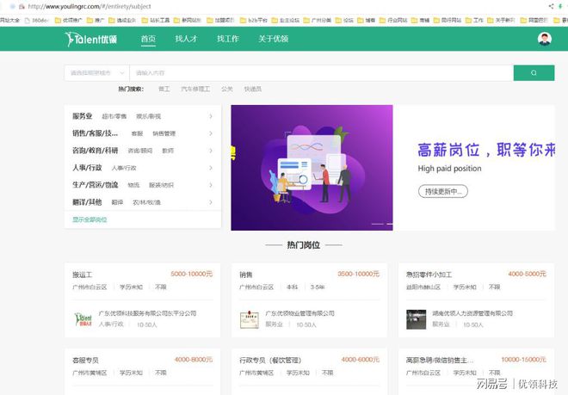Click company logo in 销售 job card
Viewport: 568px width, 395px height.
click(250, 319)
